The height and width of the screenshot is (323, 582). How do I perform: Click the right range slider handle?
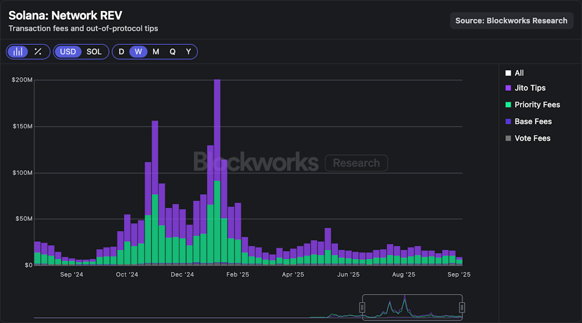click(x=462, y=307)
